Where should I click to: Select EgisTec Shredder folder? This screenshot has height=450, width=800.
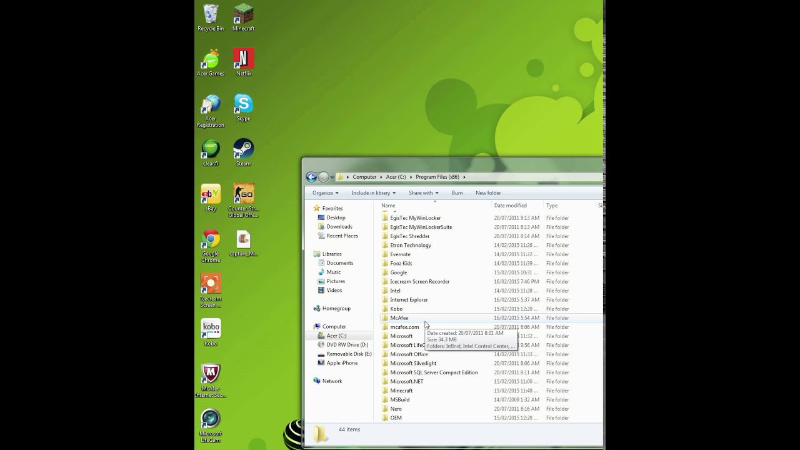coord(409,236)
